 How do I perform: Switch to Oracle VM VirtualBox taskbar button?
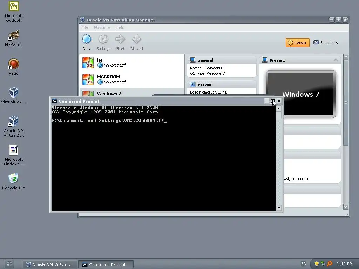(49, 264)
